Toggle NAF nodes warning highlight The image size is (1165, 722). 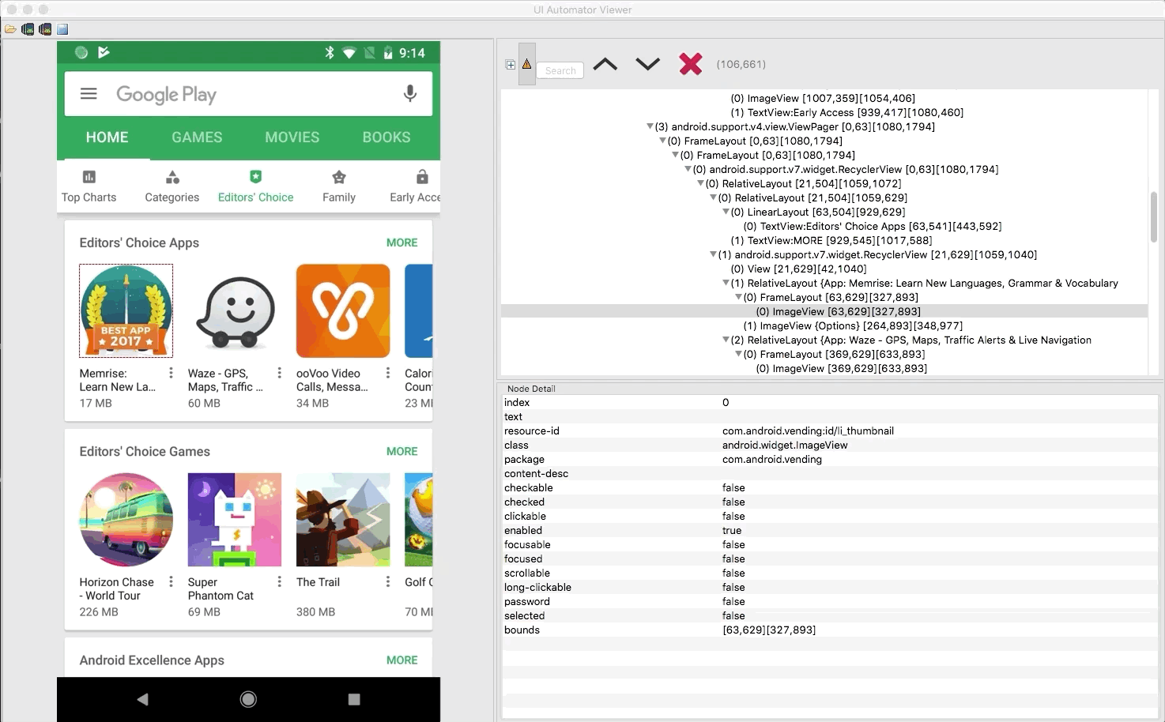pyautogui.click(x=526, y=64)
